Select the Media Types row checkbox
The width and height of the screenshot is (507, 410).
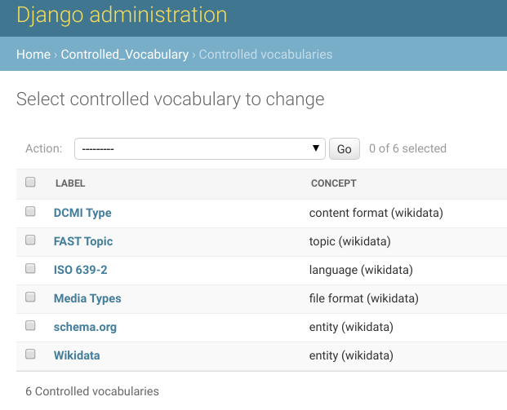point(30,297)
